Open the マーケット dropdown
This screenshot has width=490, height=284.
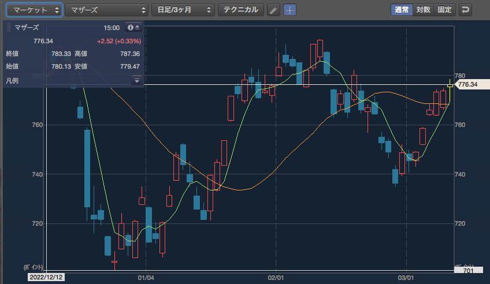pos(34,10)
